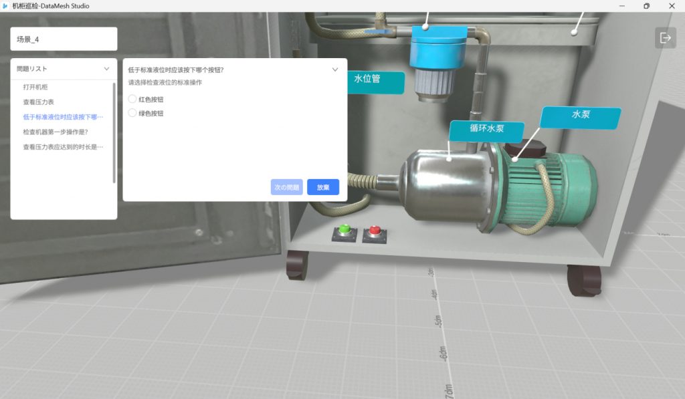This screenshot has width=685, height=399.
Task: Open the 打开机柜 question
Action: tap(35, 88)
